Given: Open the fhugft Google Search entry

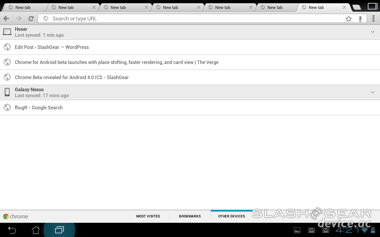Looking at the screenshot, I should (x=39, y=108).
